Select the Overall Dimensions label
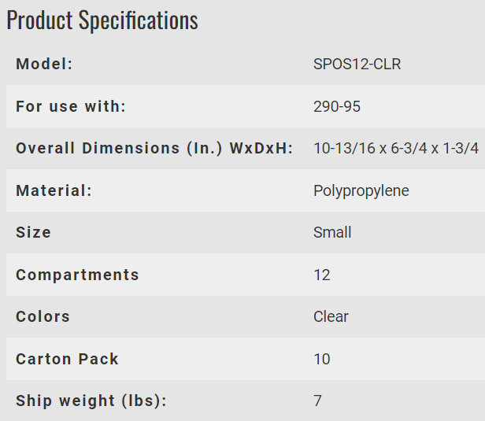 click(x=154, y=149)
